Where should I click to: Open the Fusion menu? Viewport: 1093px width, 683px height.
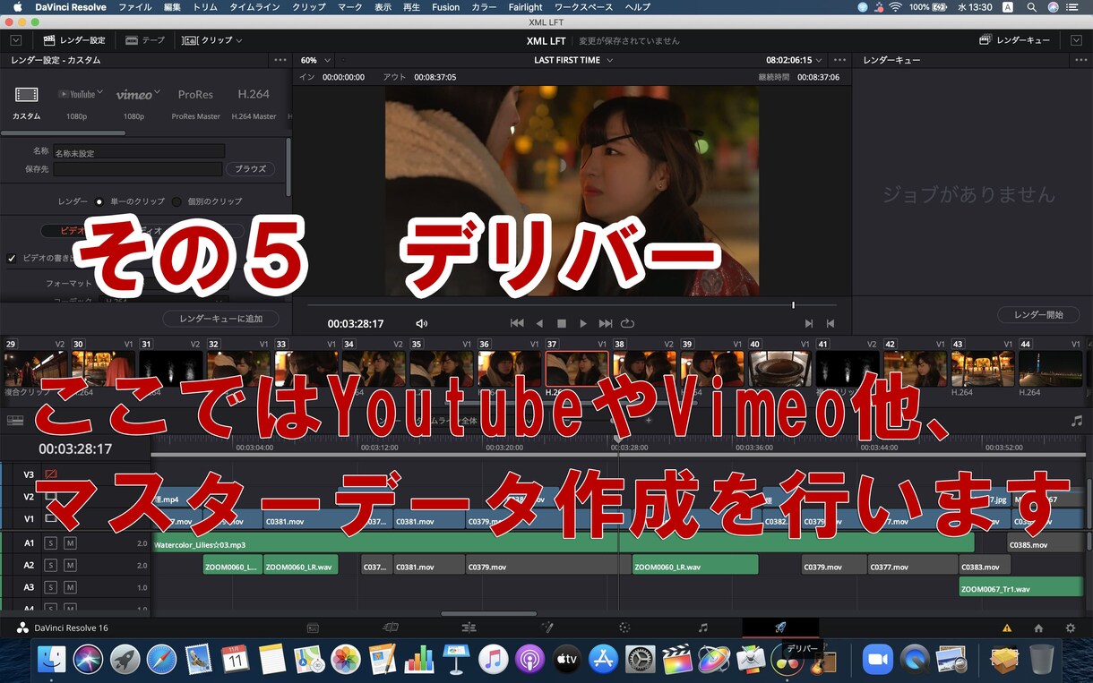(x=445, y=7)
